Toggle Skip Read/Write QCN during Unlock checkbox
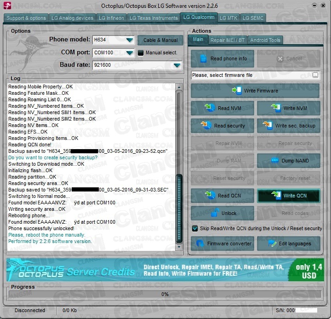The image size is (331, 319). (194, 228)
